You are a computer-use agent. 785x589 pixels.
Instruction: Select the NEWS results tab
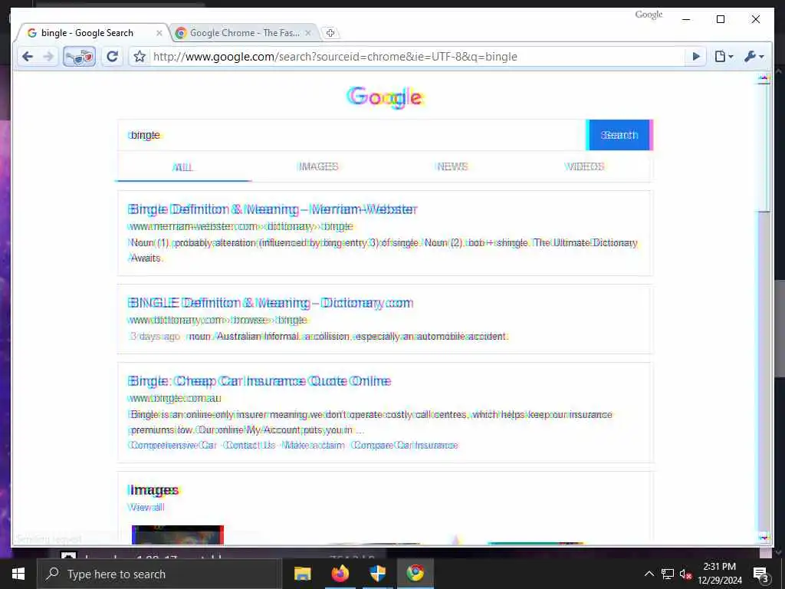pyautogui.click(x=452, y=166)
